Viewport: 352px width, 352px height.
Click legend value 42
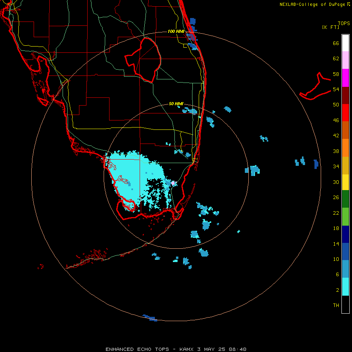click(x=336, y=136)
